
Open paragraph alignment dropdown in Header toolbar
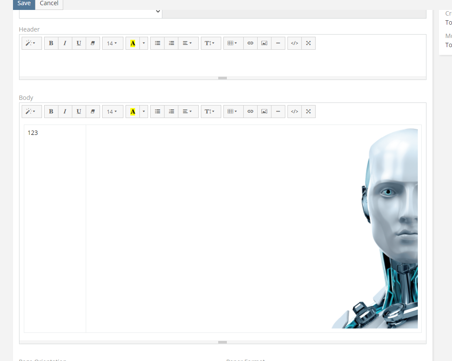(x=188, y=43)
